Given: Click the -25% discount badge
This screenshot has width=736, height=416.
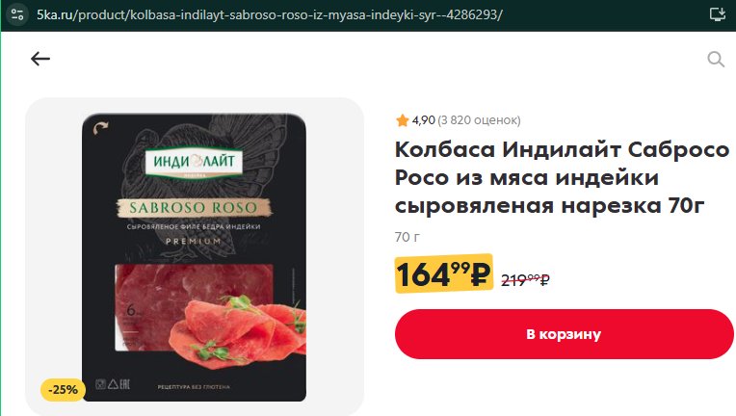Looking at the screenshot, I should tap(63, 390).
